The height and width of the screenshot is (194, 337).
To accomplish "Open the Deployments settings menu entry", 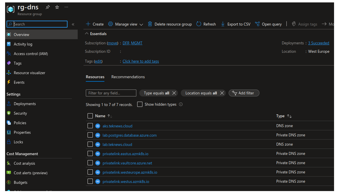I will click(42, 104).
